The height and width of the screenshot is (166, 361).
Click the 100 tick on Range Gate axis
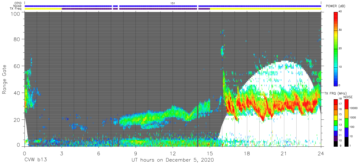15,13
